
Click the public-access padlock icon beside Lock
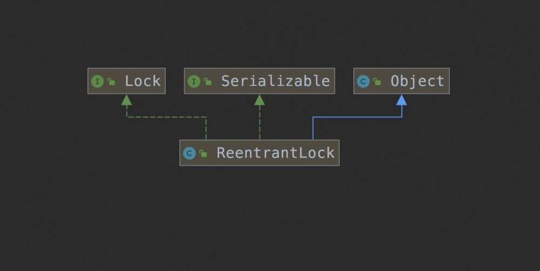111,82
